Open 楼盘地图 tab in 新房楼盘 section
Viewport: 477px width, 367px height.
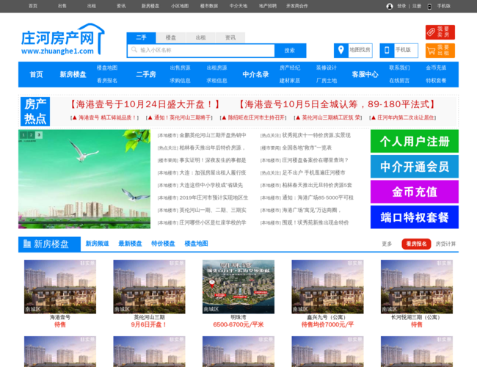(196, 244)
